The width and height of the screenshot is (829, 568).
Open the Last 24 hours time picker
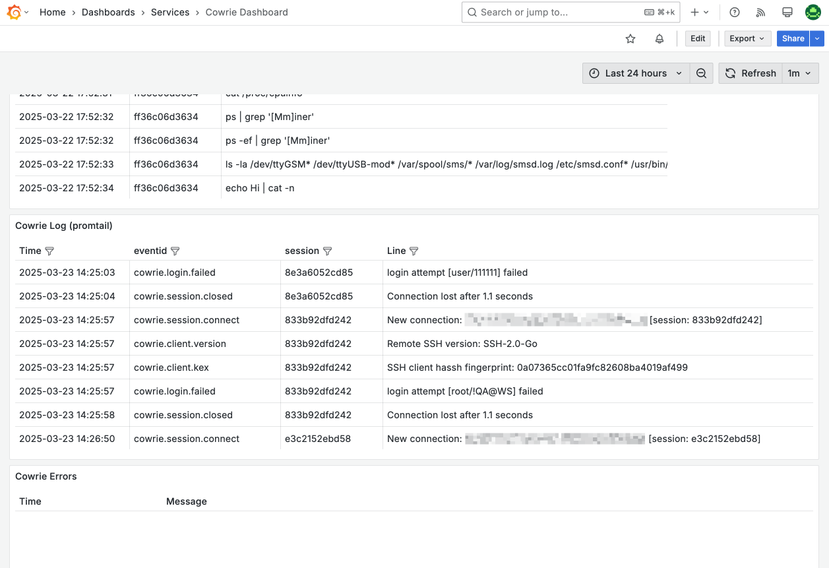(636, 73)
